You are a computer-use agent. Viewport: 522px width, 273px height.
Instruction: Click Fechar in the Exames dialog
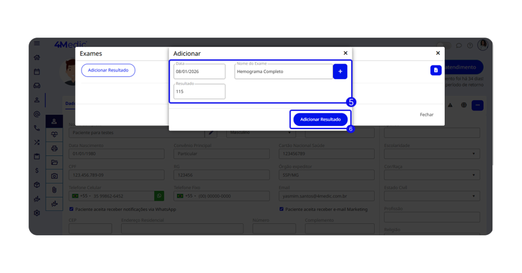426,115
